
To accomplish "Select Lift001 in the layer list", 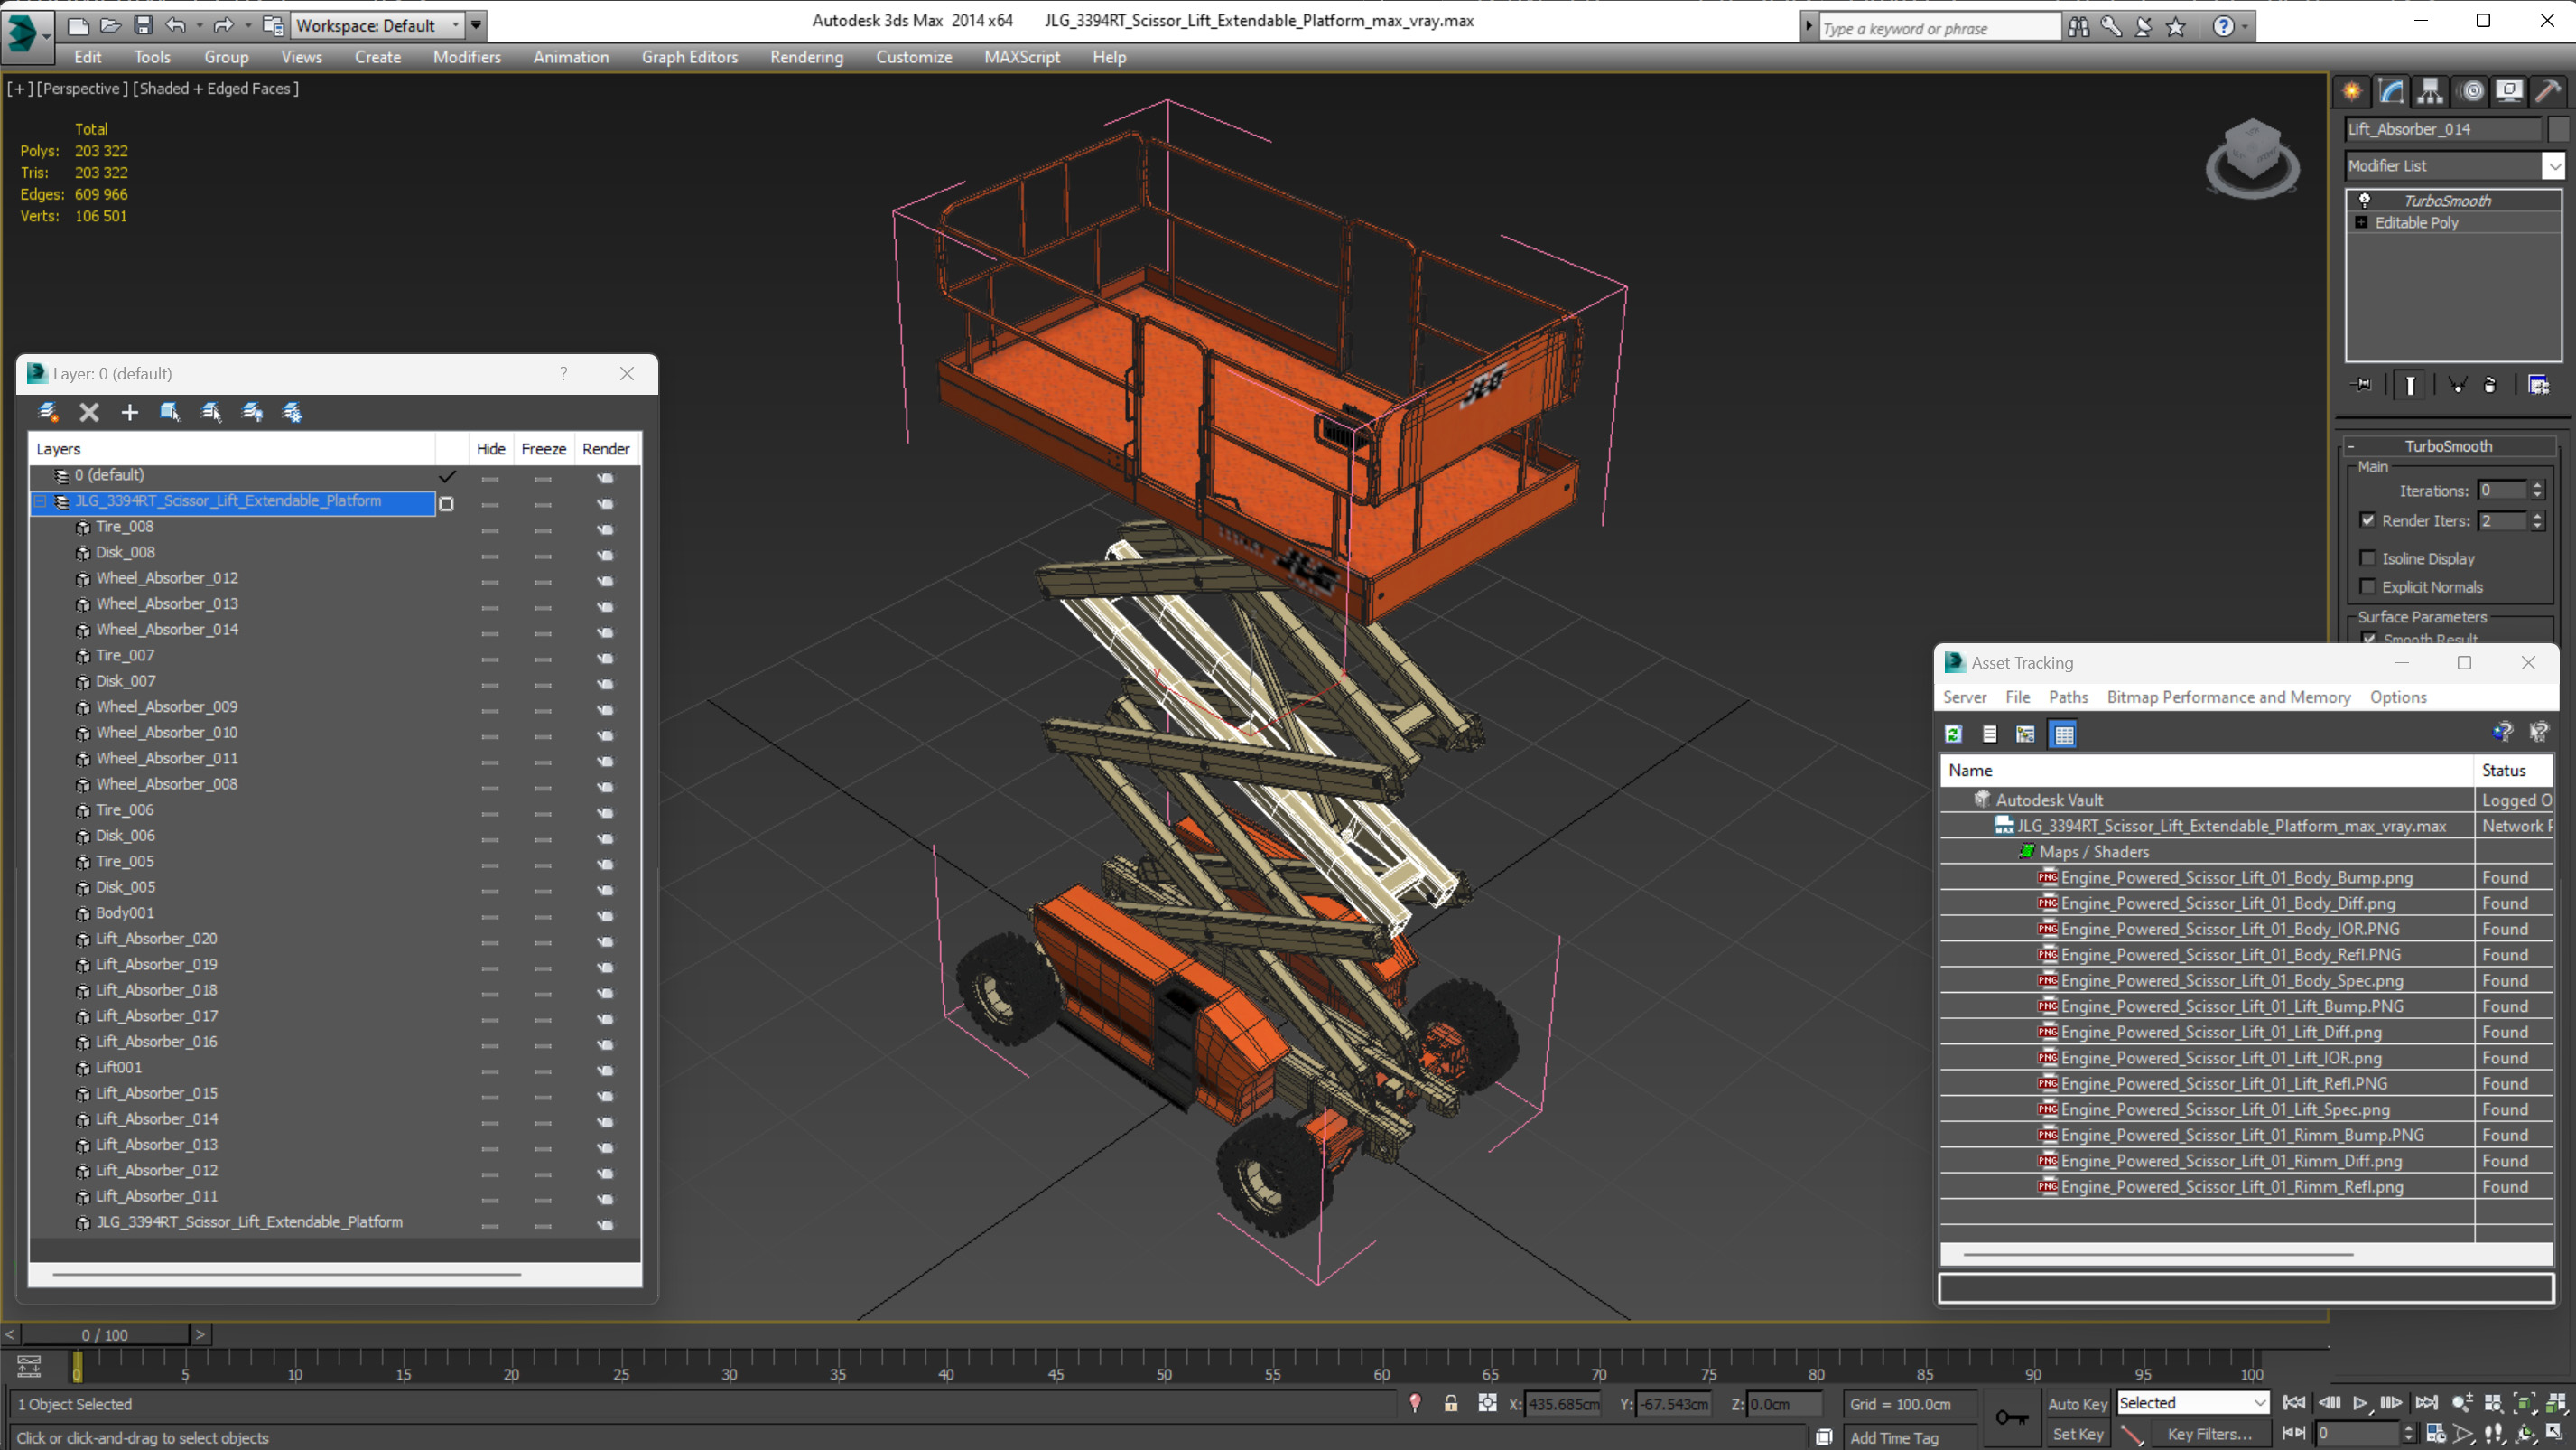I will point(118,1067).
